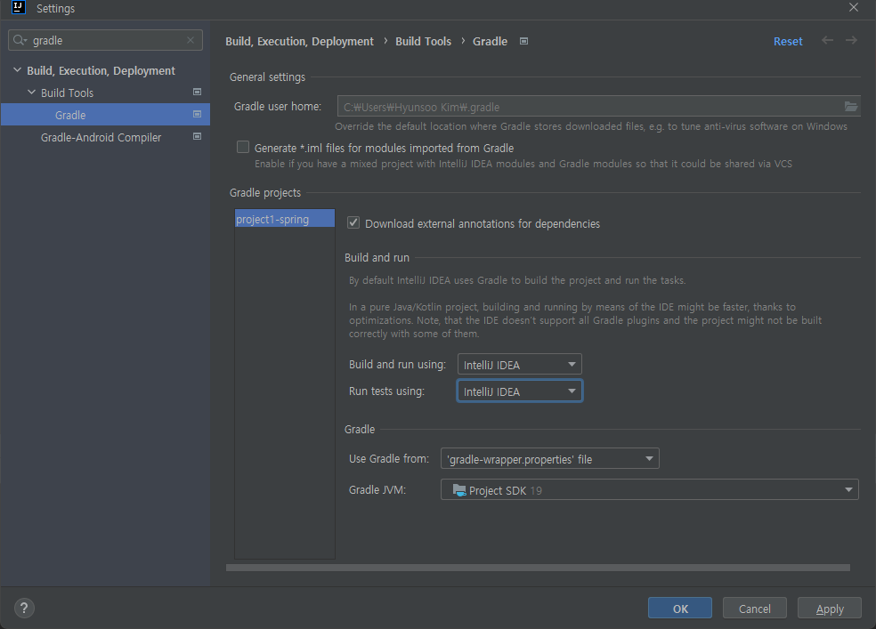Viewport: 876px width, 629px height.
Task: Click Build, Execution, Deployment breadcrumb
Action: (x=299, y=41)
